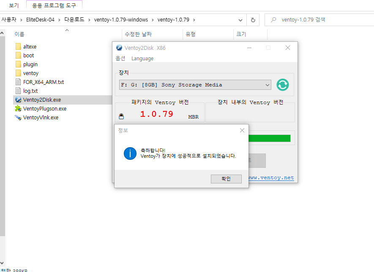The height and width of the screenshot is (272, 374).
Task: Select the FOR_X64_ARM.txt file name
Action: pyautogui.click(x=44, y=82)
